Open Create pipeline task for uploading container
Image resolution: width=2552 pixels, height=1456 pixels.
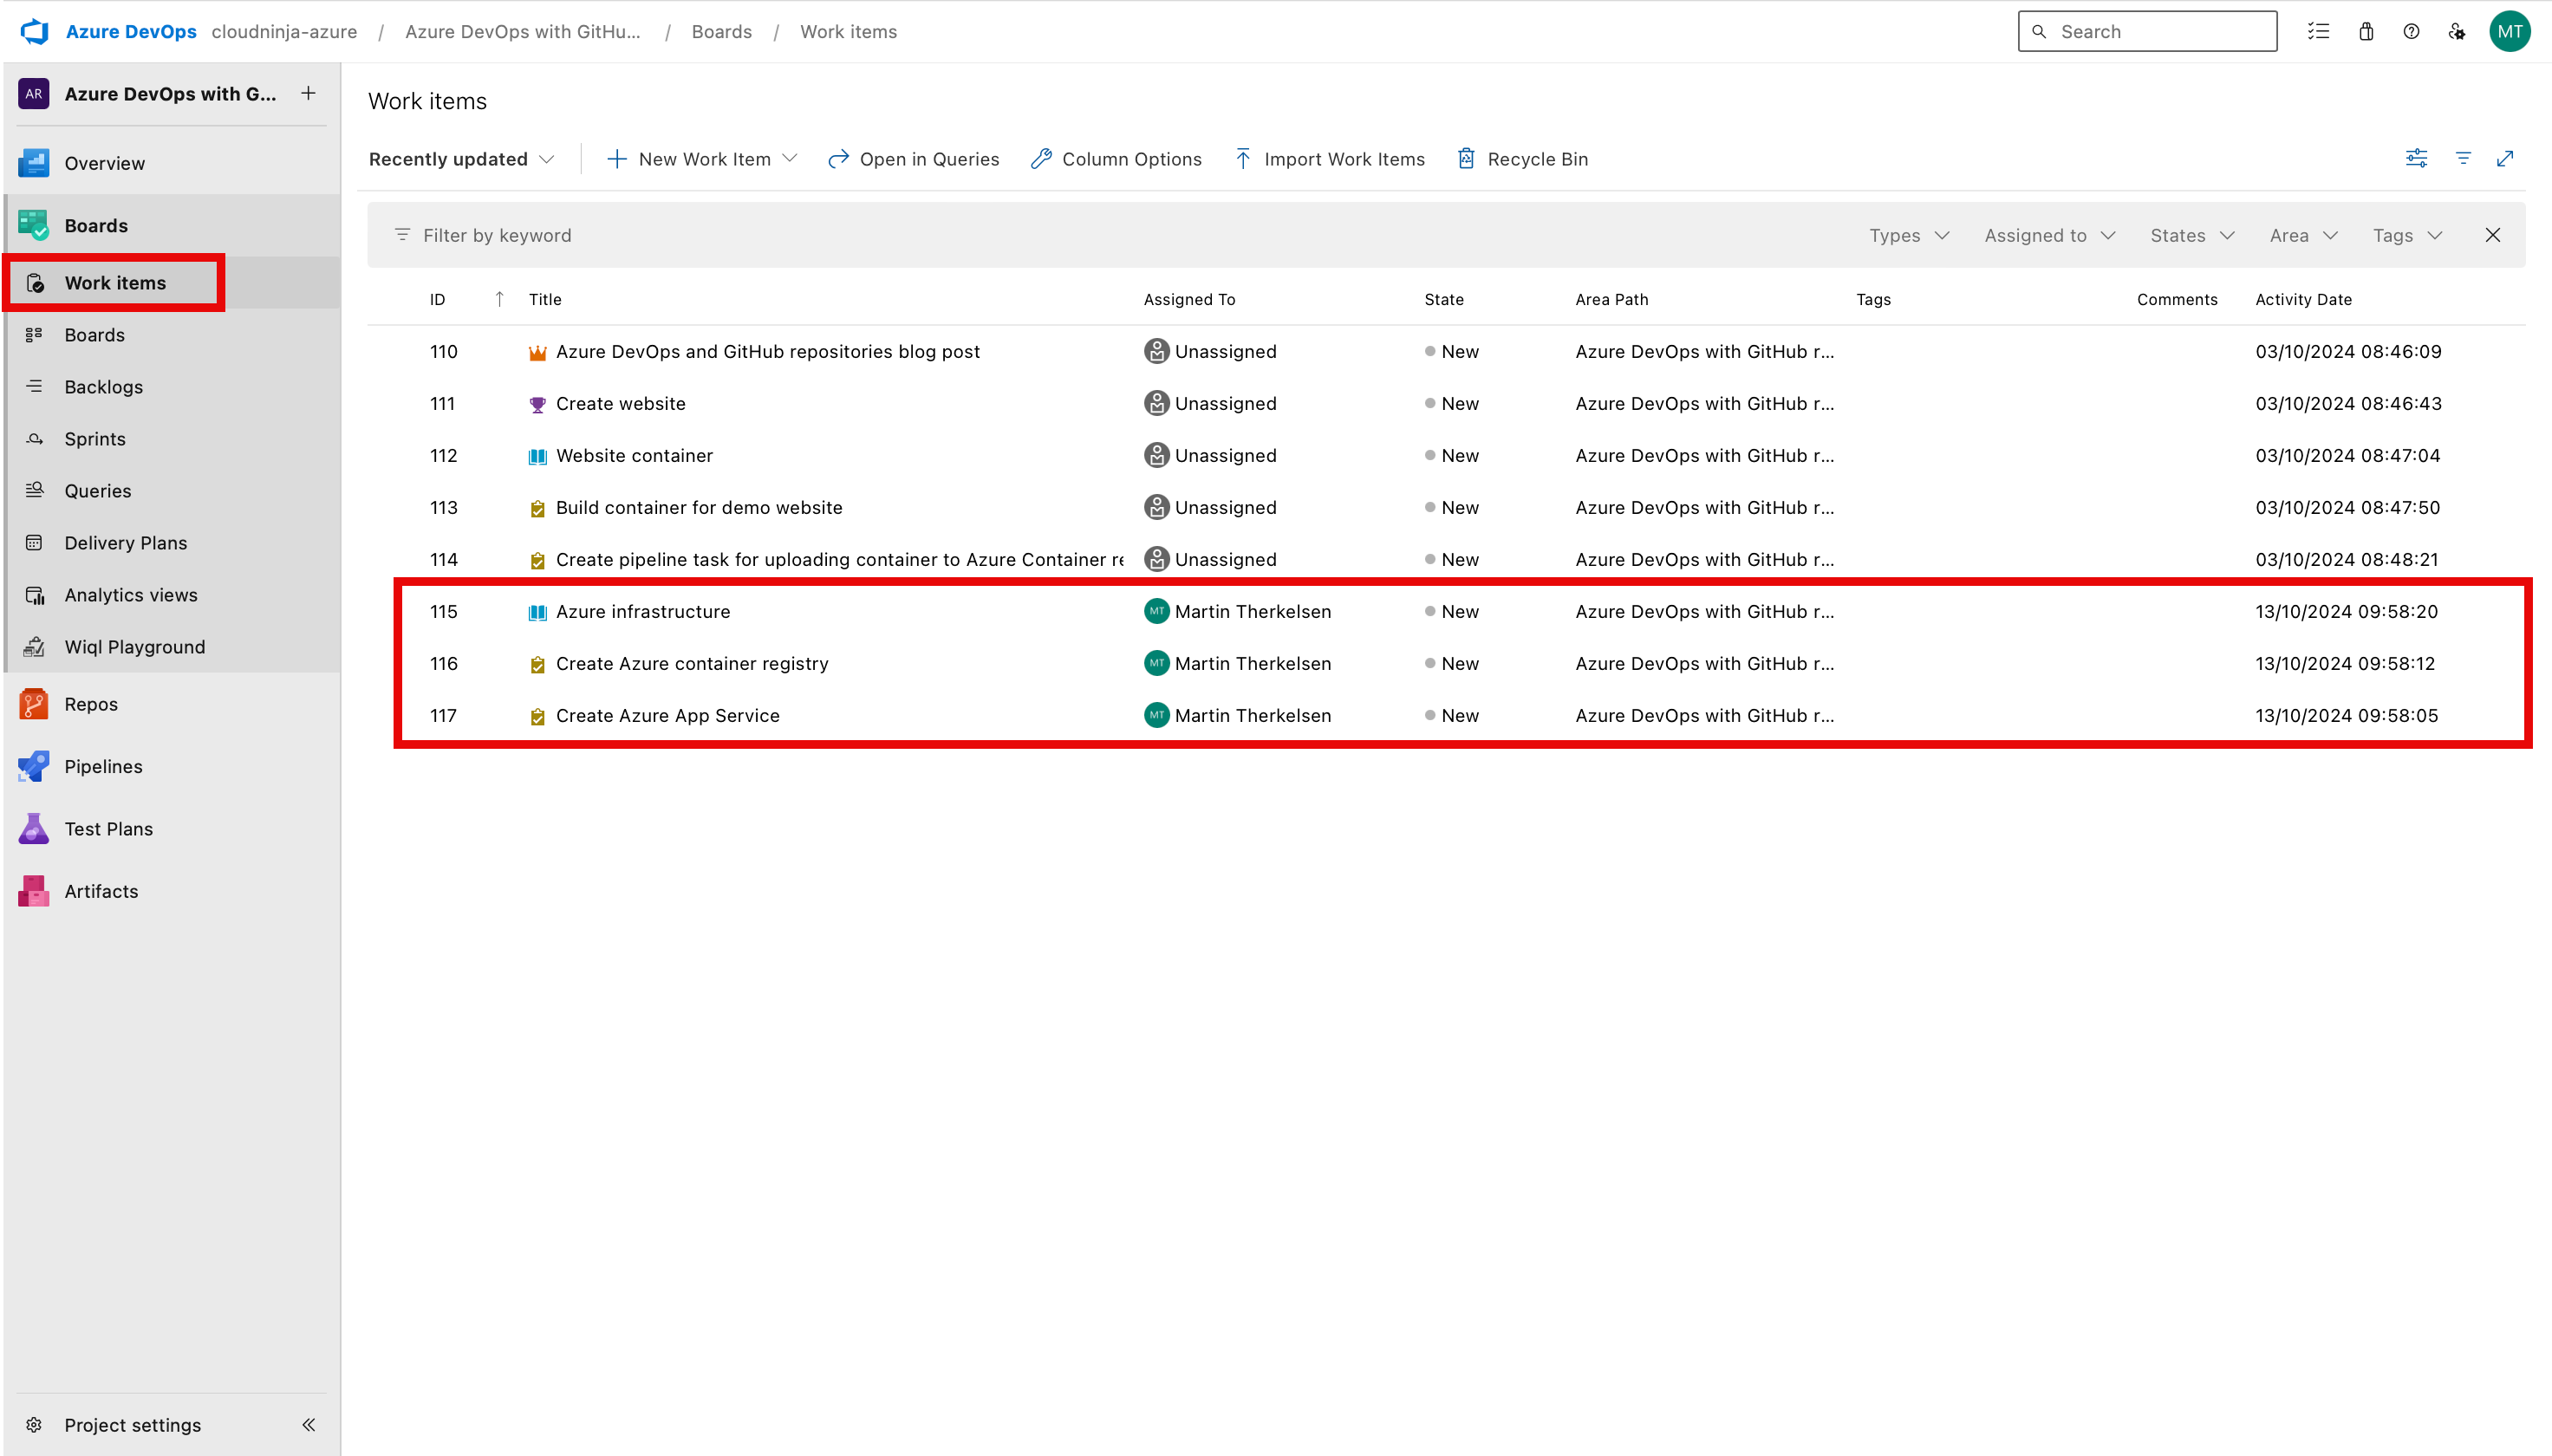840,559
